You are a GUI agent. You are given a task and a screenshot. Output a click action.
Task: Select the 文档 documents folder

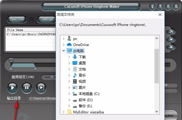79,69
